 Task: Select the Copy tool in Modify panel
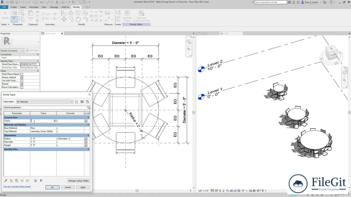[71, 19]
